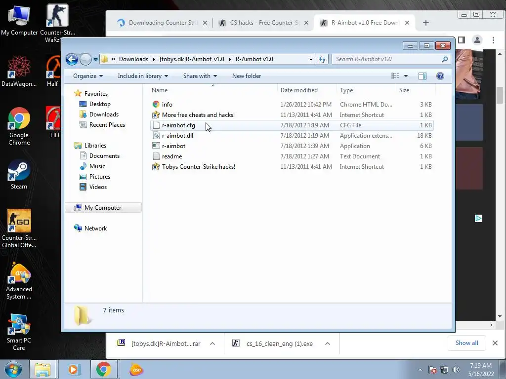The image size is (506, 379).
Task: Open recent locations dropdown beside navigation arrows
Action: point(95,60)
